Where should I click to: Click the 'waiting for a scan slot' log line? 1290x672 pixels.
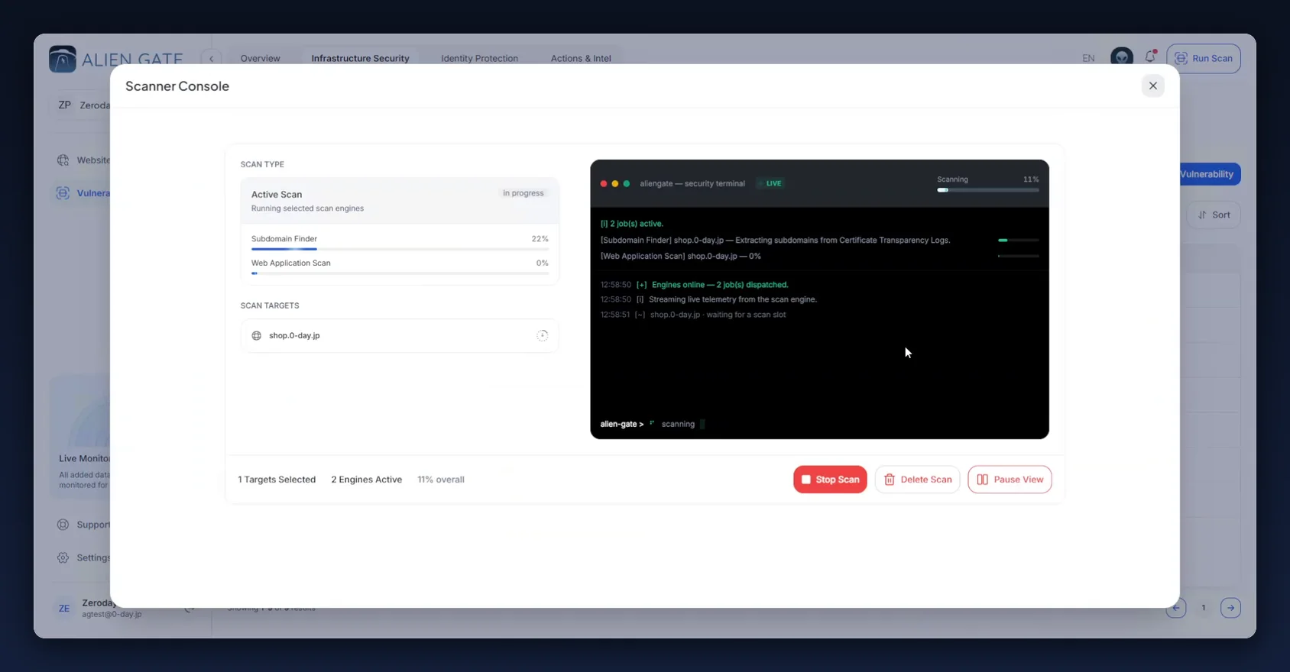pos(693,315)
